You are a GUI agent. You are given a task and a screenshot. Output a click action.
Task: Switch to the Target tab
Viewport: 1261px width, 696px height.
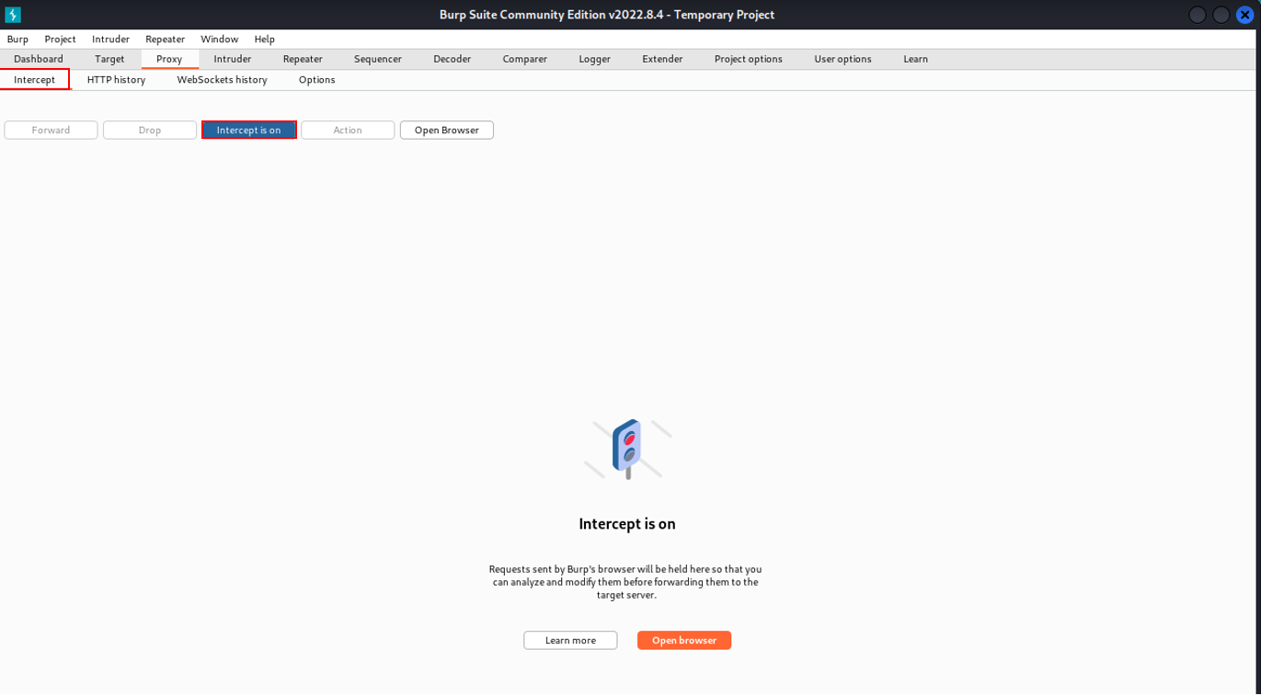click(x=109, y=59)
